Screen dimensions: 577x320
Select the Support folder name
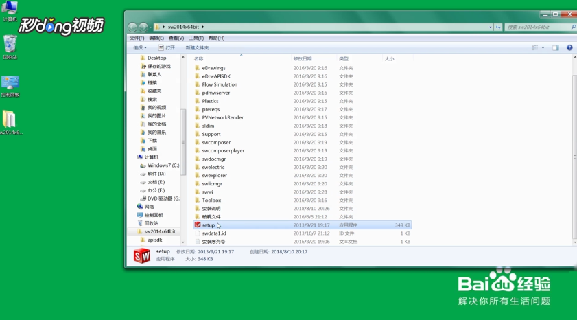211,134
